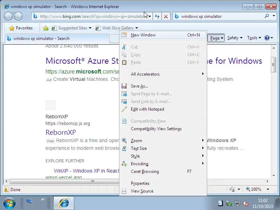The height and width of the screenshot is (210, 280).
Task: Click the red Stop loading icon
Action: 166,16
